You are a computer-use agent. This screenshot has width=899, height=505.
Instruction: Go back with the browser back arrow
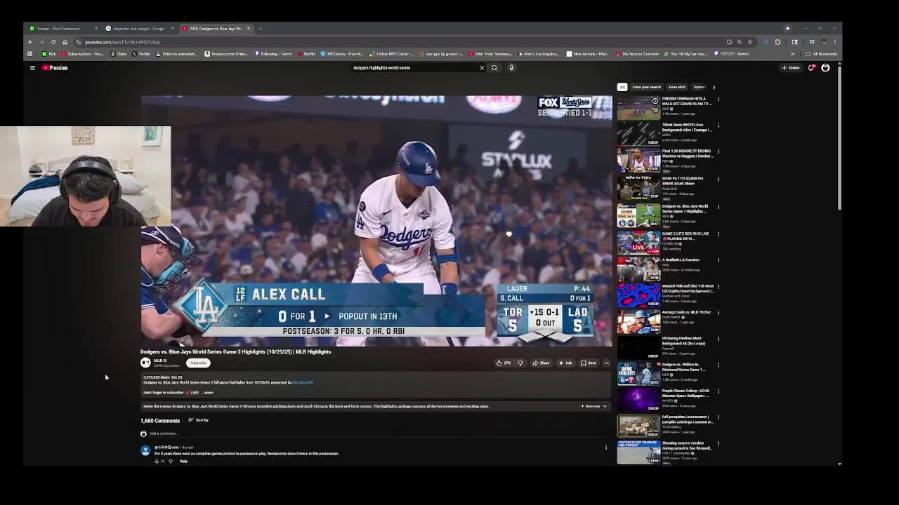coord(30,42)
